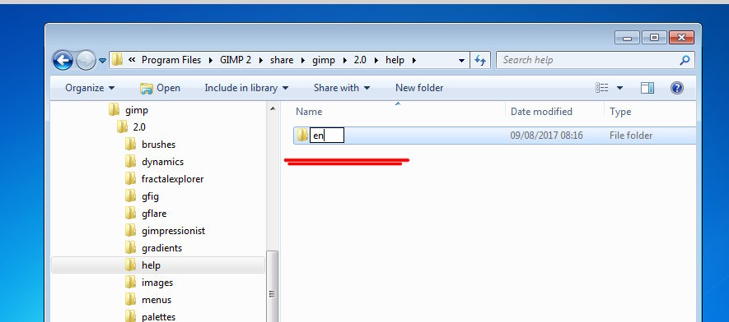Click the magnifier search icon

(x=685, y=60)
